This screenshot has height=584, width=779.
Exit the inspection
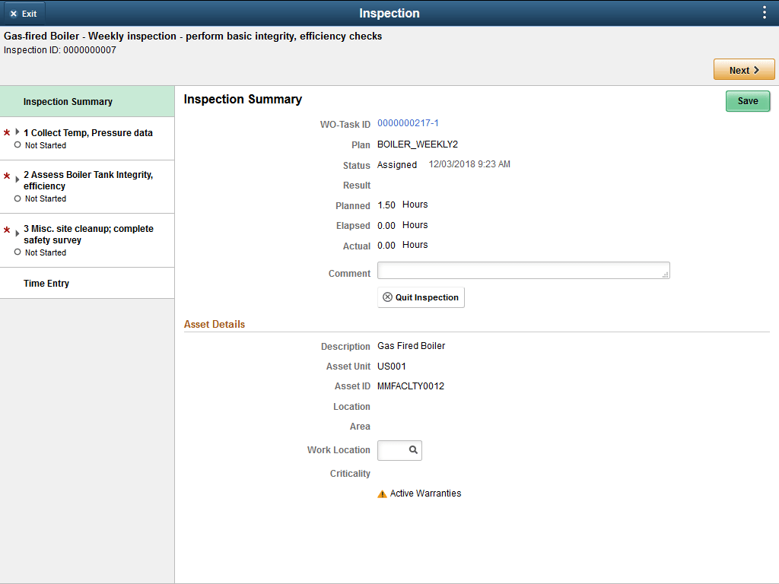[23, 14]
